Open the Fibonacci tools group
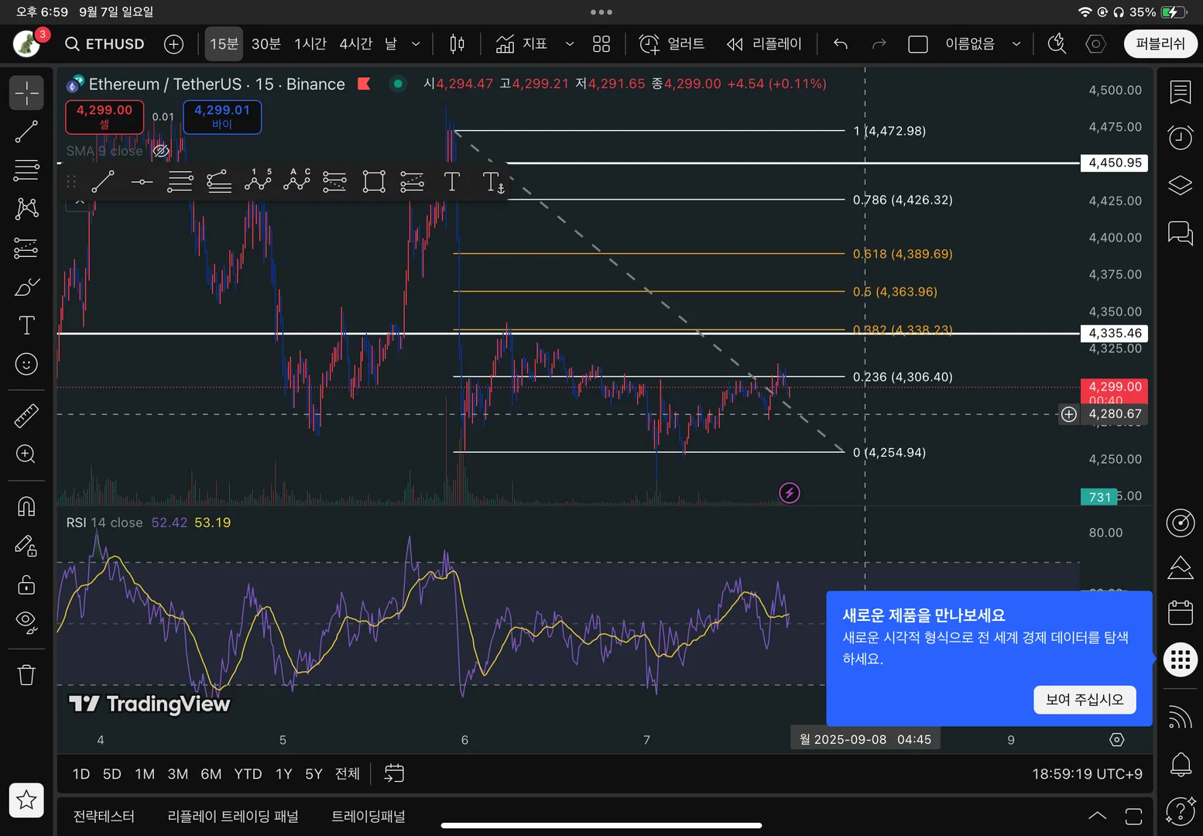1203x836 pixels. 26,170
